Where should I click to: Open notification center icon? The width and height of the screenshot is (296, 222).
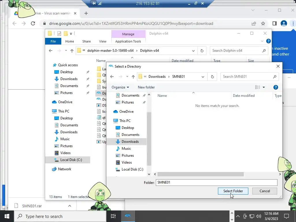pos(286,216)
